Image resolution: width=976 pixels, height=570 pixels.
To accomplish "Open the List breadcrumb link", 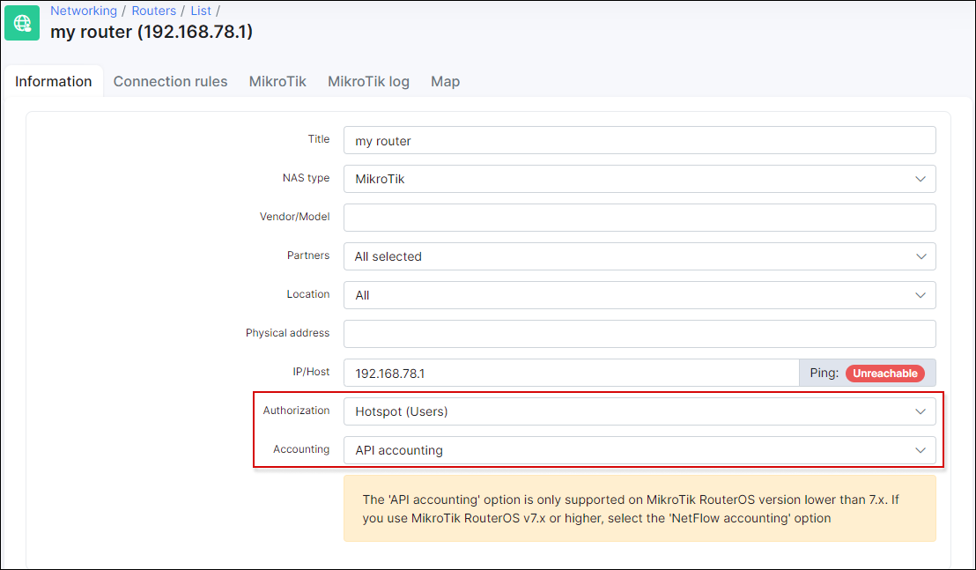I will point(201,11).
